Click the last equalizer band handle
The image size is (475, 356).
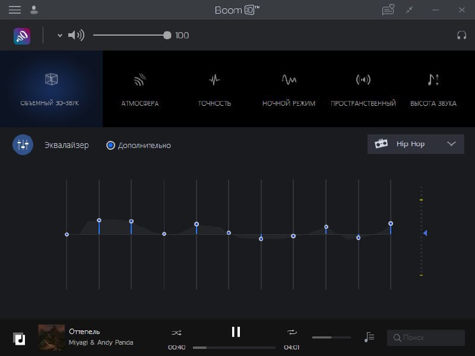[x=391, y=223]
